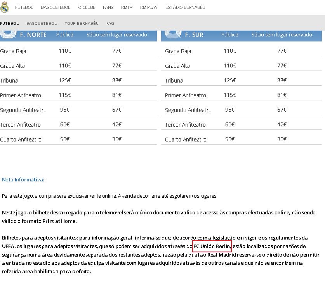Open ESTÁDIO BERNABÉU menu
This screenshot has width=325, height=281.
click(185, 7)
